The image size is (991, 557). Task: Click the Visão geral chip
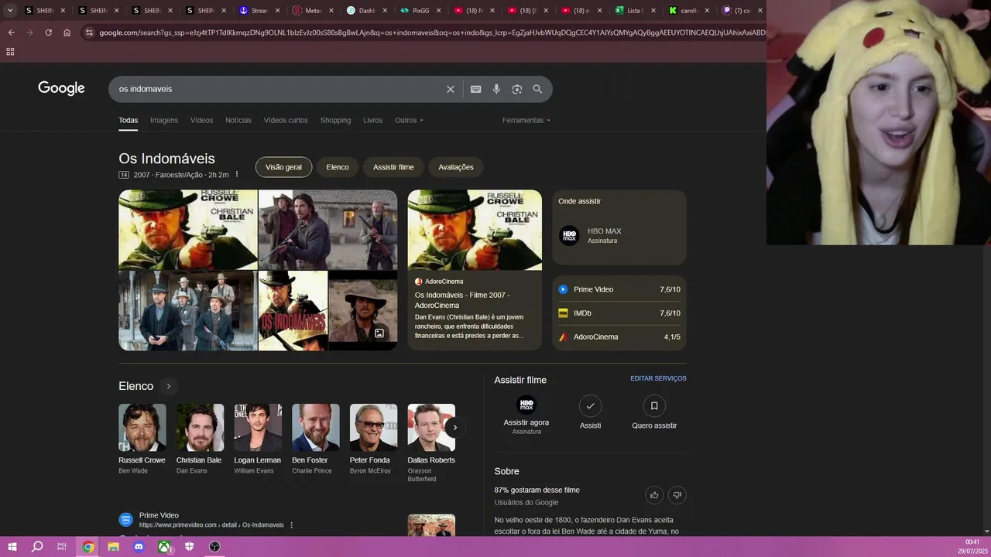(x=283, y=167)
